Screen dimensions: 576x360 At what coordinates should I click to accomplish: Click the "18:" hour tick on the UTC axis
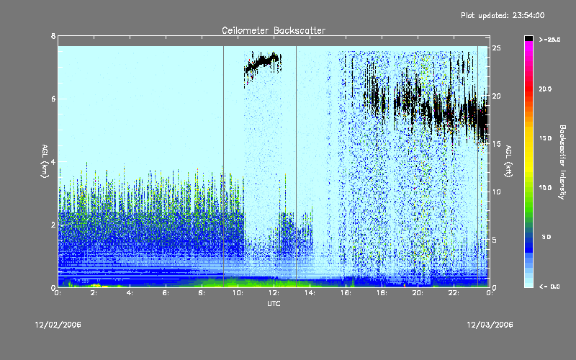click(x=382, y=293)
